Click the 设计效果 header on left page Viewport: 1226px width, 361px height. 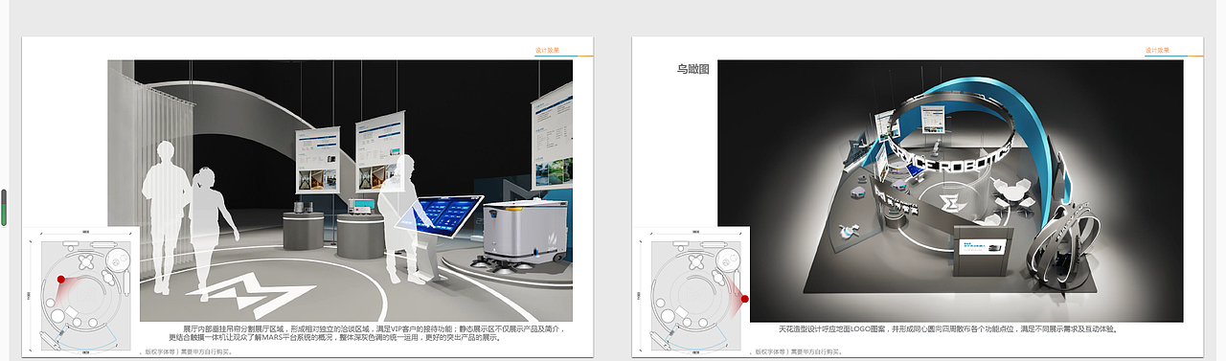[546, 50]
